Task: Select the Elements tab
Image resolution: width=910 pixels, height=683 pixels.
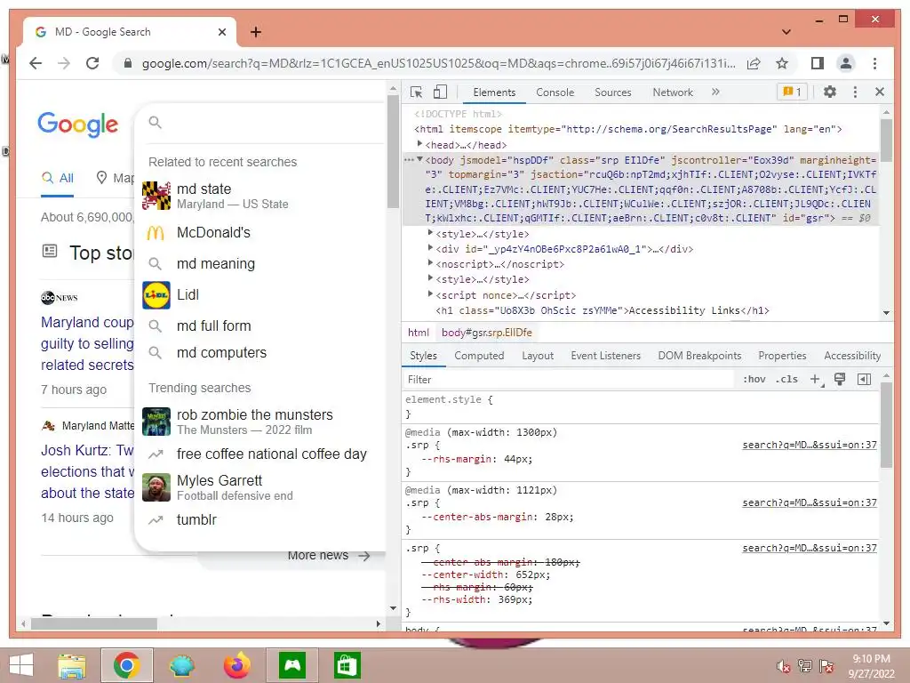Action: (x=494, y=92)
